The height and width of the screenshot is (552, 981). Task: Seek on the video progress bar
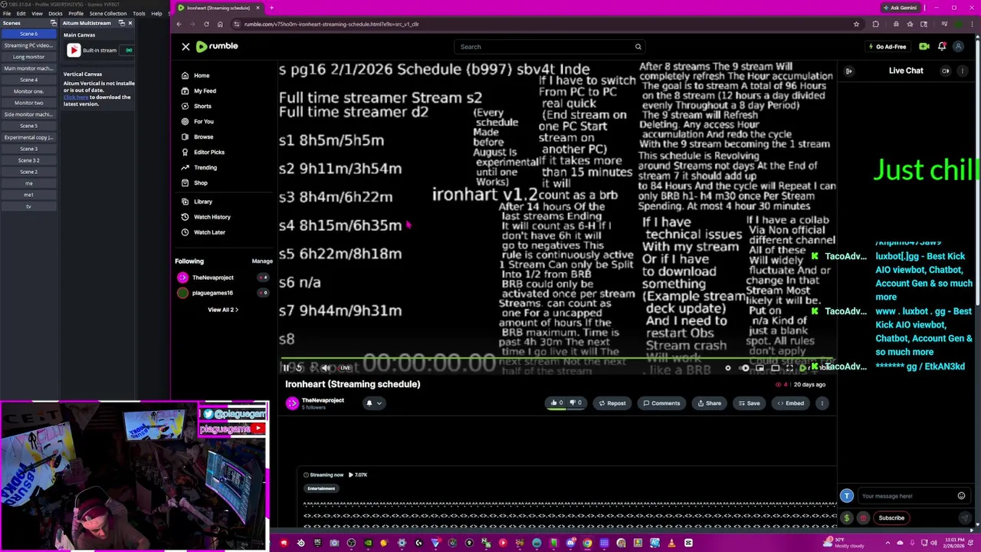point(558,359)
